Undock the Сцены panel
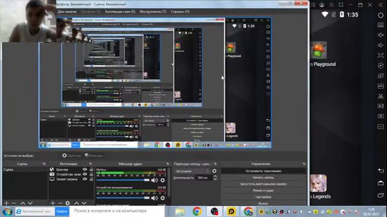Screen dimensions: 387x217 tap(44, 163)
